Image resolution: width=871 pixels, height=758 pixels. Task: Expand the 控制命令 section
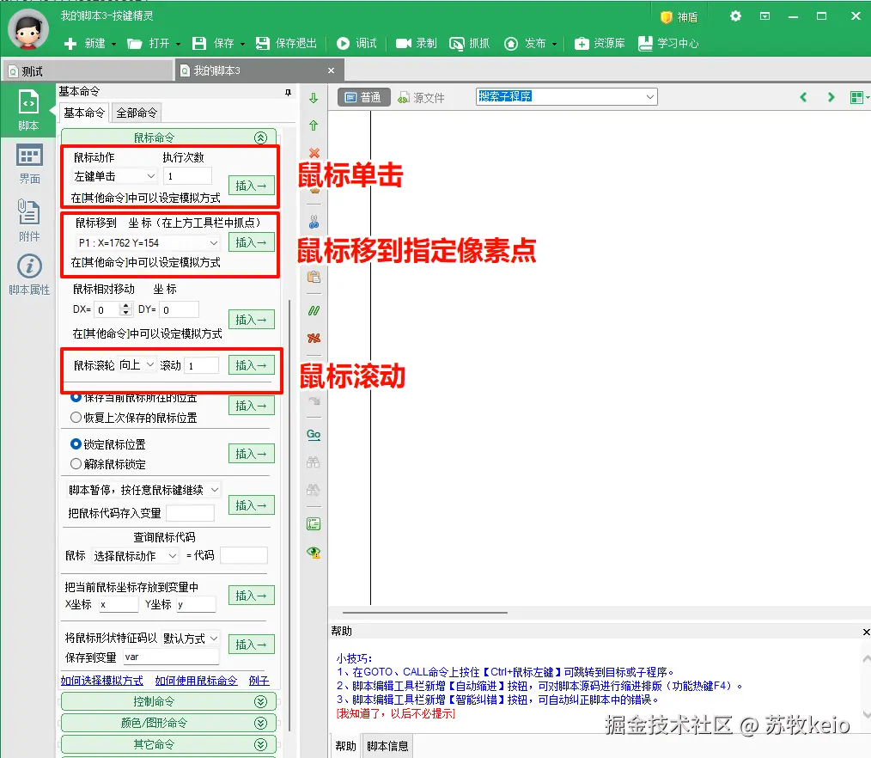point(169,701)
